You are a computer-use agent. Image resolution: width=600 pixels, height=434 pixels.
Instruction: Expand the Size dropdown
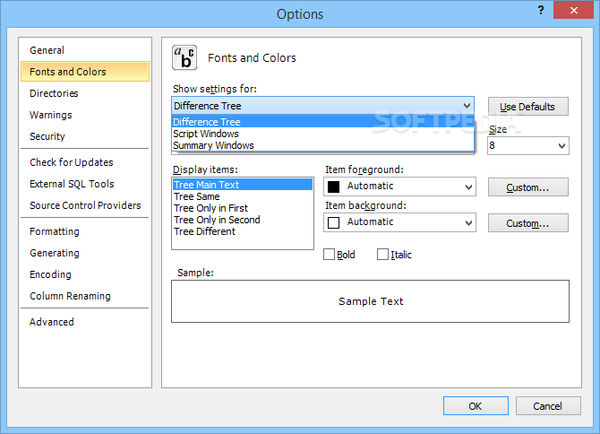tap(561, 145)
